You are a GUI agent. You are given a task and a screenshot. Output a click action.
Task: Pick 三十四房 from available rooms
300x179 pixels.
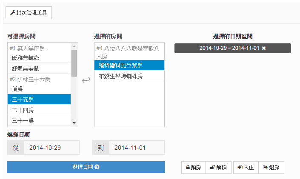click(39, 110)
